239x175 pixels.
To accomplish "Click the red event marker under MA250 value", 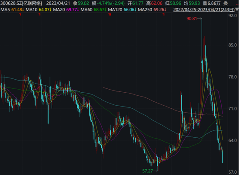I will click(x=163, y=14).
